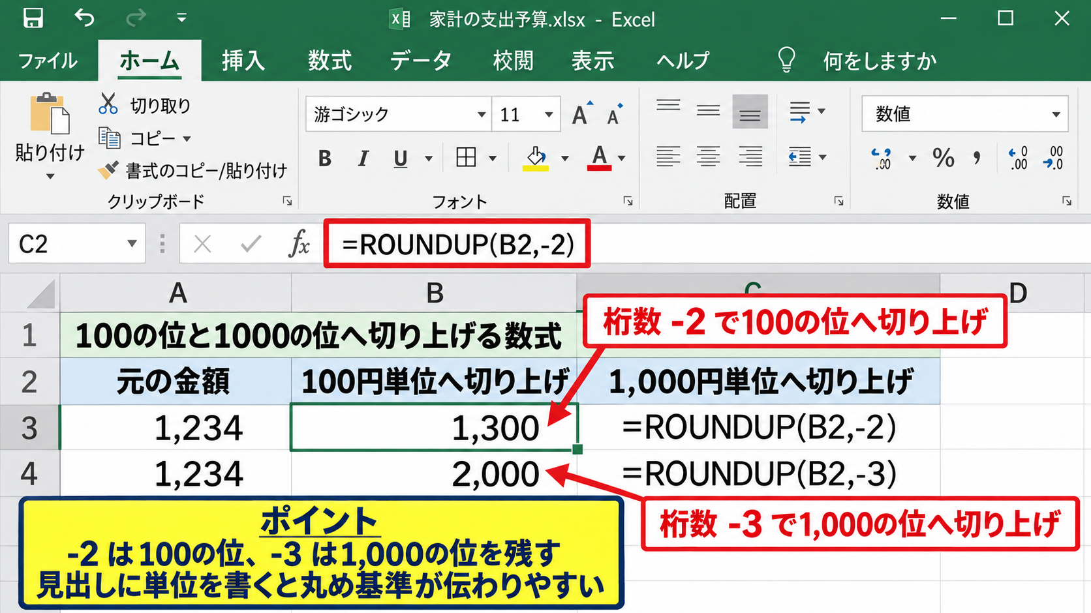Increase font size with large A icon
The image size is (1091, 613).
[x=583, y=114]
